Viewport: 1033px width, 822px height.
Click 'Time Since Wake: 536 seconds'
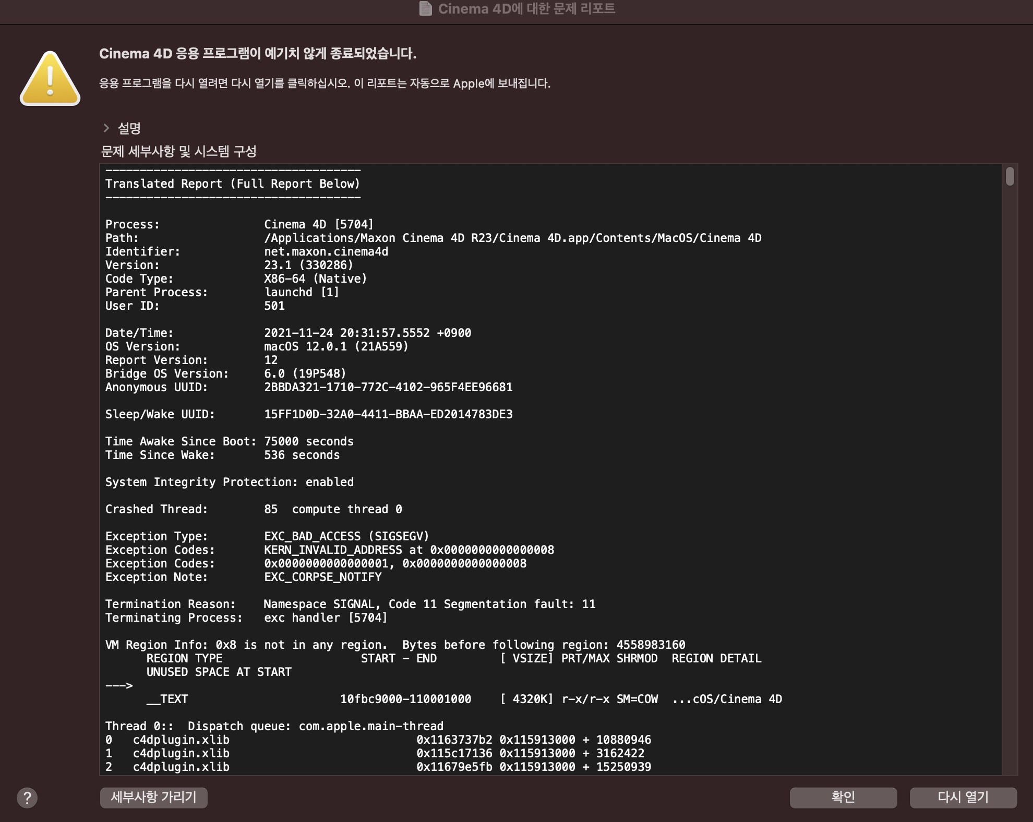(x=222, y=455)
